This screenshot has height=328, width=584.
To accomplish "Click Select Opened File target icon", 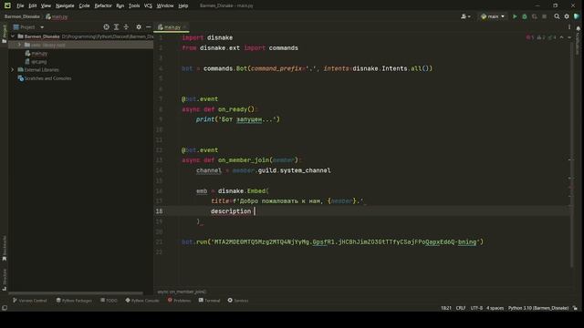I will coord(106,27).
